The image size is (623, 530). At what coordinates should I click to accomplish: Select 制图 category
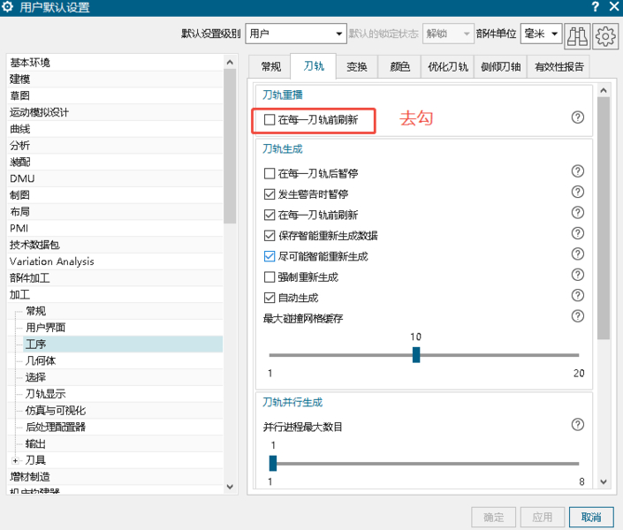click(x=115, y=195)
